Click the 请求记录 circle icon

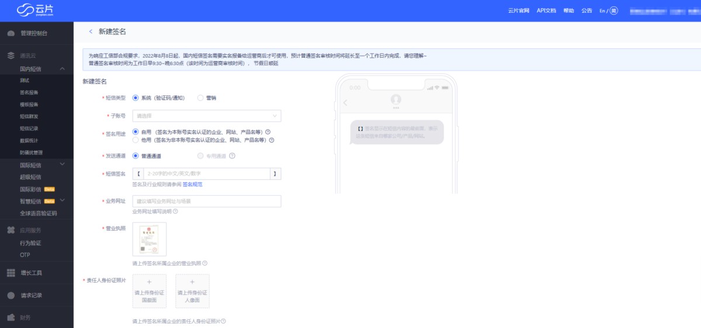coord(11,295)
